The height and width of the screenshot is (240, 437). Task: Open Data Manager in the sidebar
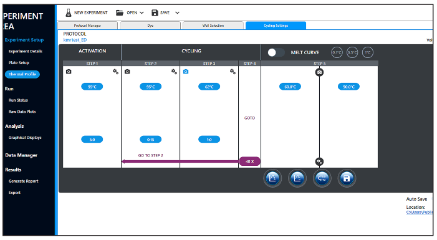(21, 155)
